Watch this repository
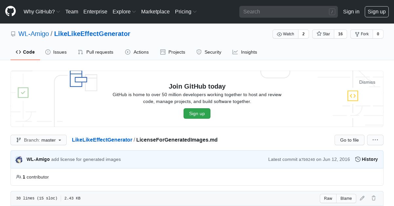Viewport: 394px width, 206px height. (x=285, y=34)
